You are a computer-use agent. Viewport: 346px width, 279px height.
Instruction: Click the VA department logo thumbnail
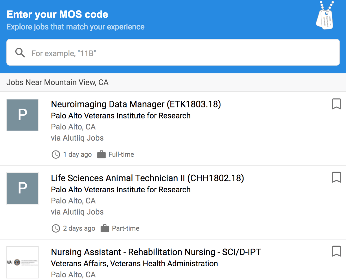point(22,262)
